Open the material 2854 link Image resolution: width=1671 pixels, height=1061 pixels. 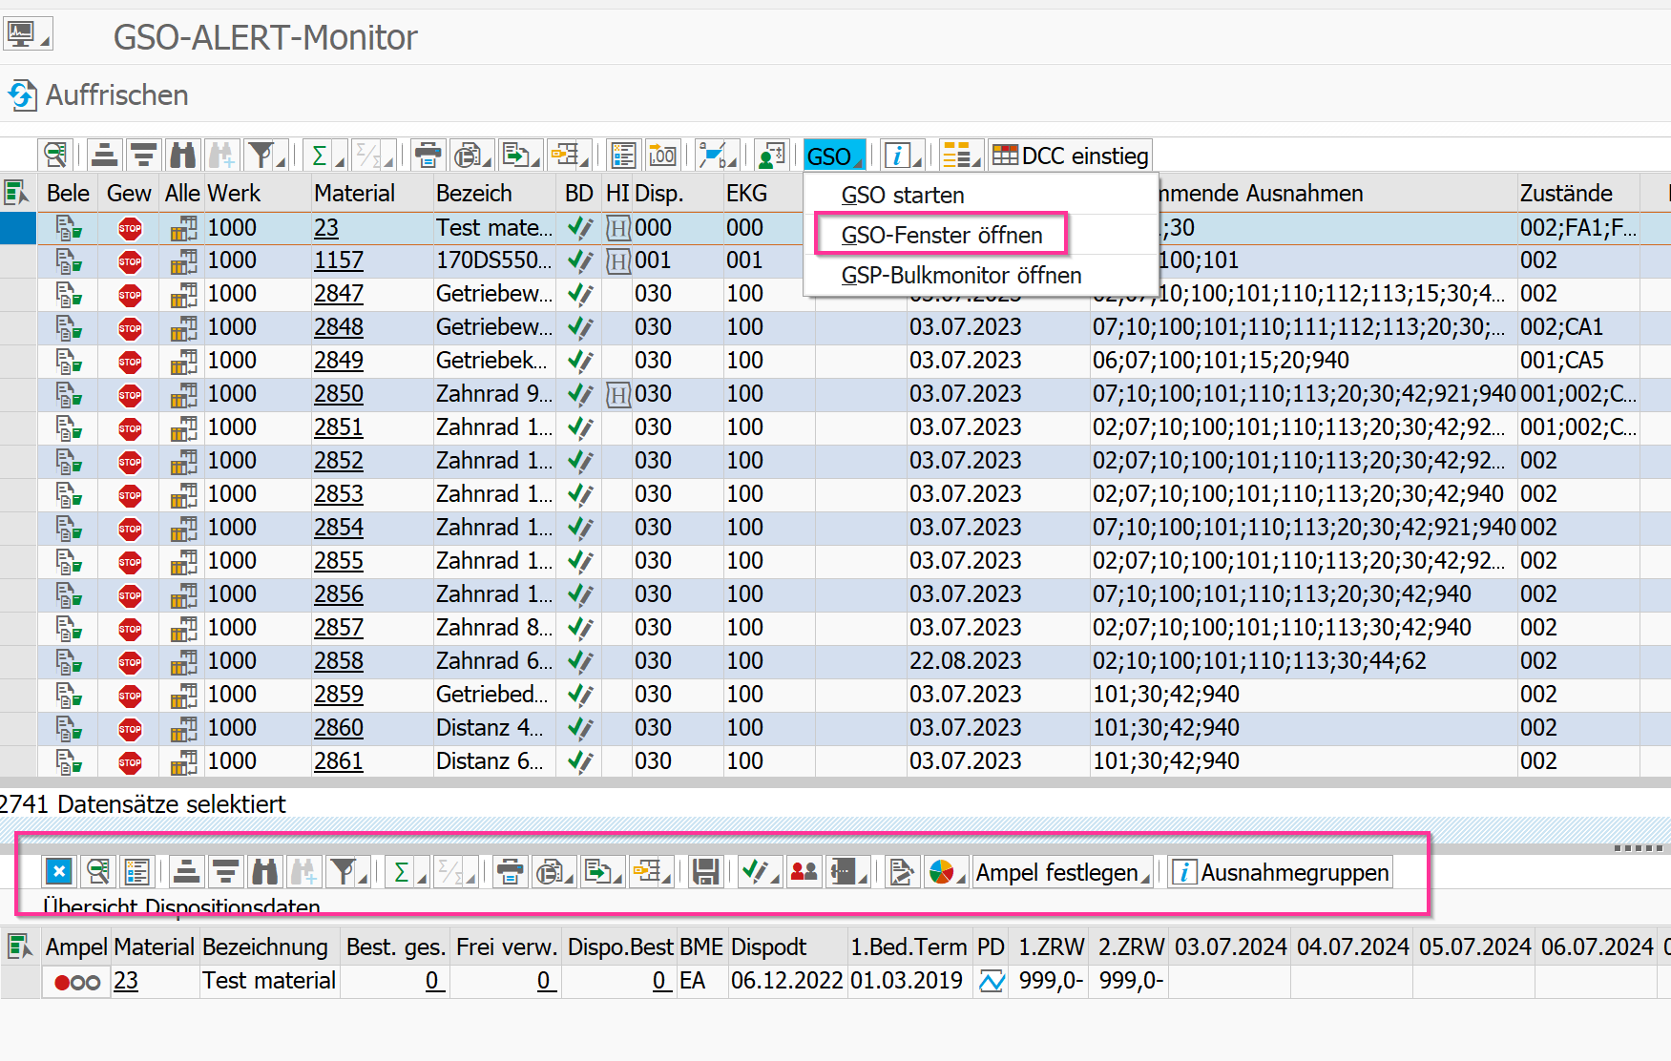click(339, 528)
